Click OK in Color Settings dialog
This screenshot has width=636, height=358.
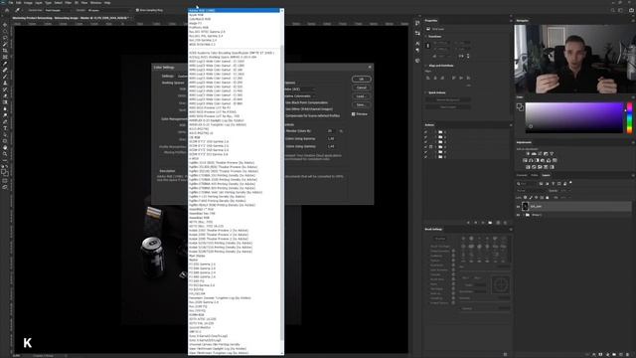click(362, 80)
